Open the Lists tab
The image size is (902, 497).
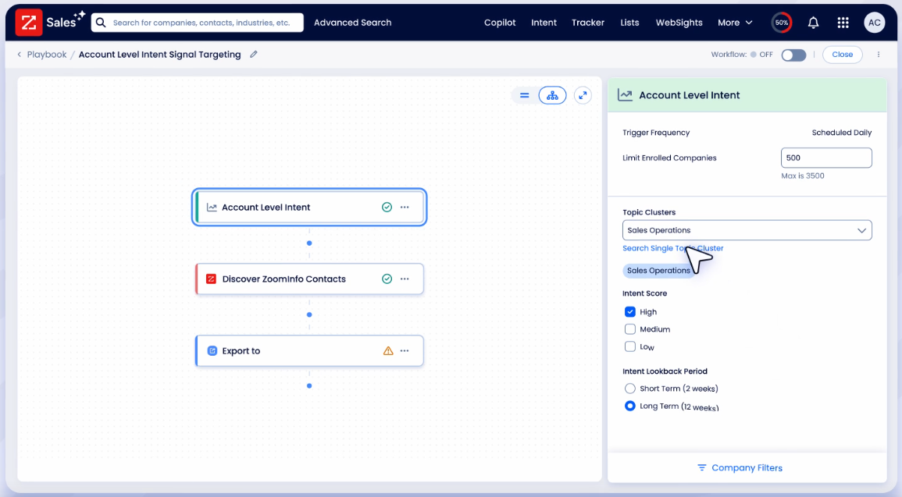629,23
